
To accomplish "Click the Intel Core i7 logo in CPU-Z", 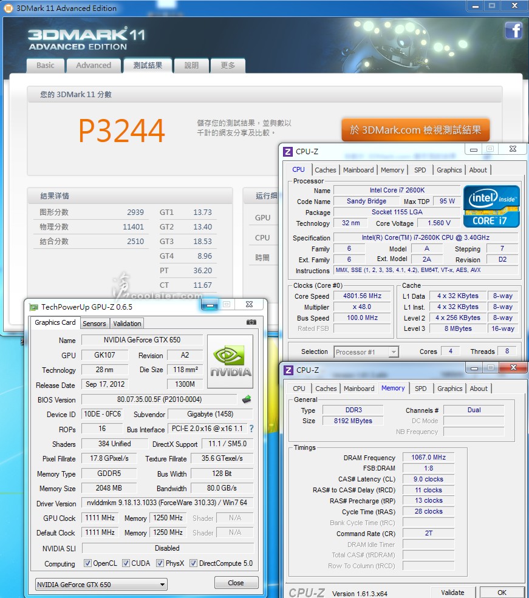I will coord(491,206).
